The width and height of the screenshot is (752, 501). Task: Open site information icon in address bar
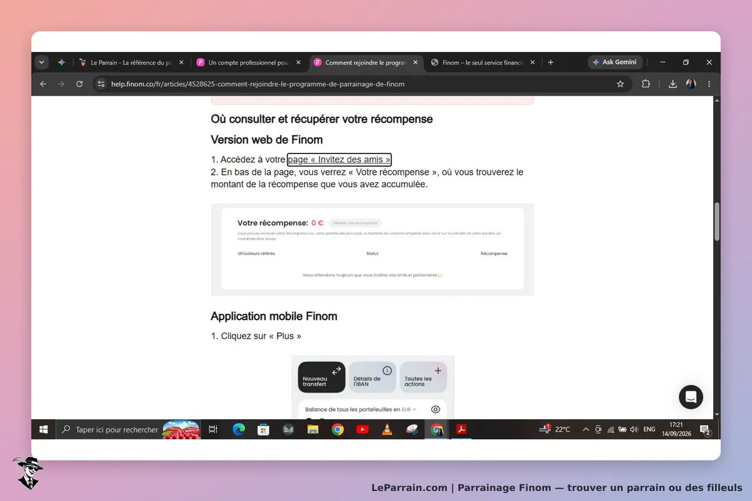102,84
